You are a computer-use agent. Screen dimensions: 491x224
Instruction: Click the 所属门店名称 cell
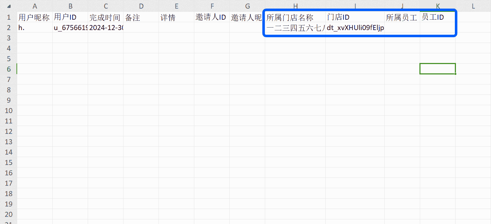pos(295,17)
